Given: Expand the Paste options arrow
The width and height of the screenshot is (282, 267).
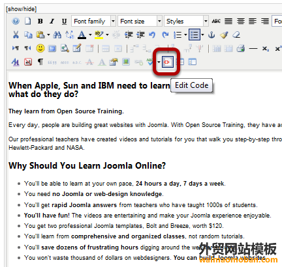Looking at the screenshot, I should pyautogui.click(x=48, y=35).
